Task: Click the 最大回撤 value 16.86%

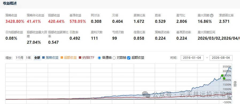Action: 205,21
